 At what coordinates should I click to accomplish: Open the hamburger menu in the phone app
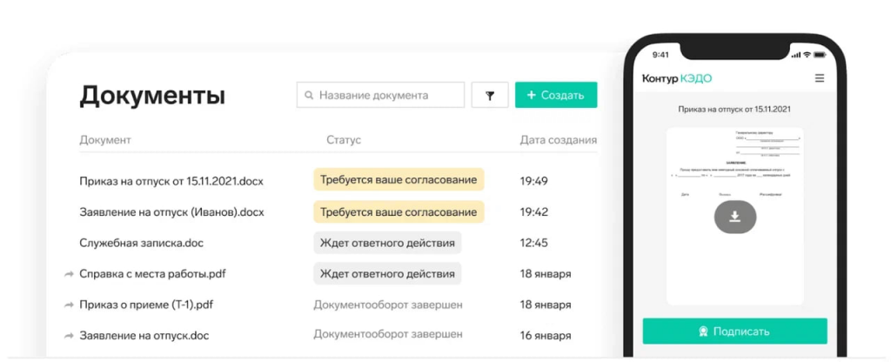click(x=820, y=78)
